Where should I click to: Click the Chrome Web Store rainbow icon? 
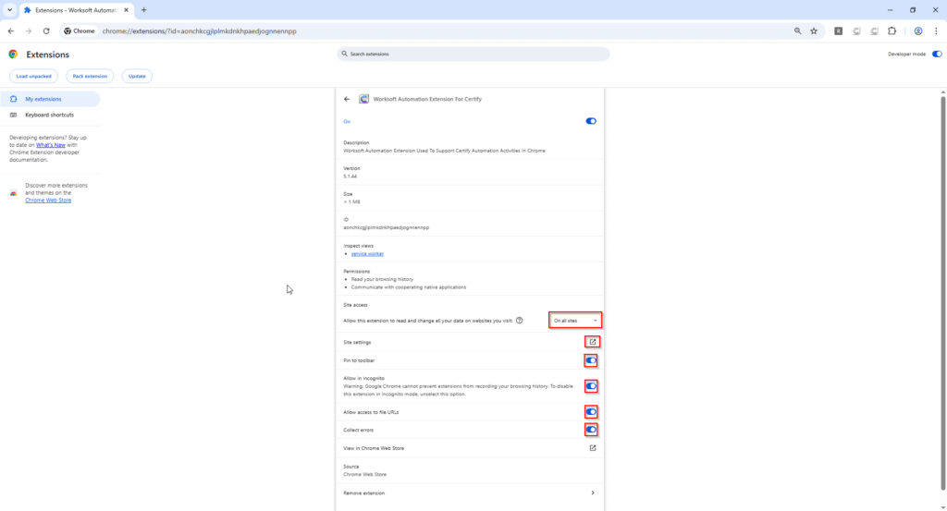(13, 193)
